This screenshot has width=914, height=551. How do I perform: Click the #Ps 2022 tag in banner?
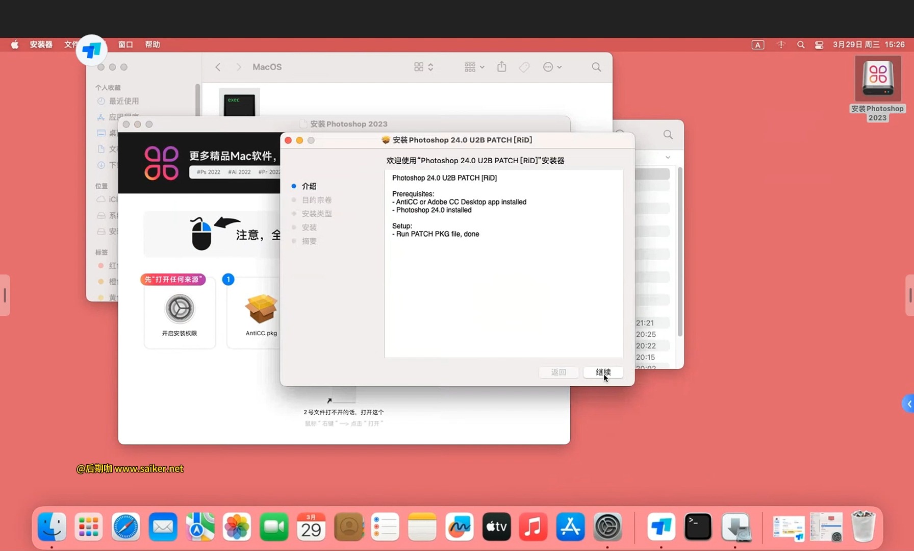pos(209,172)
